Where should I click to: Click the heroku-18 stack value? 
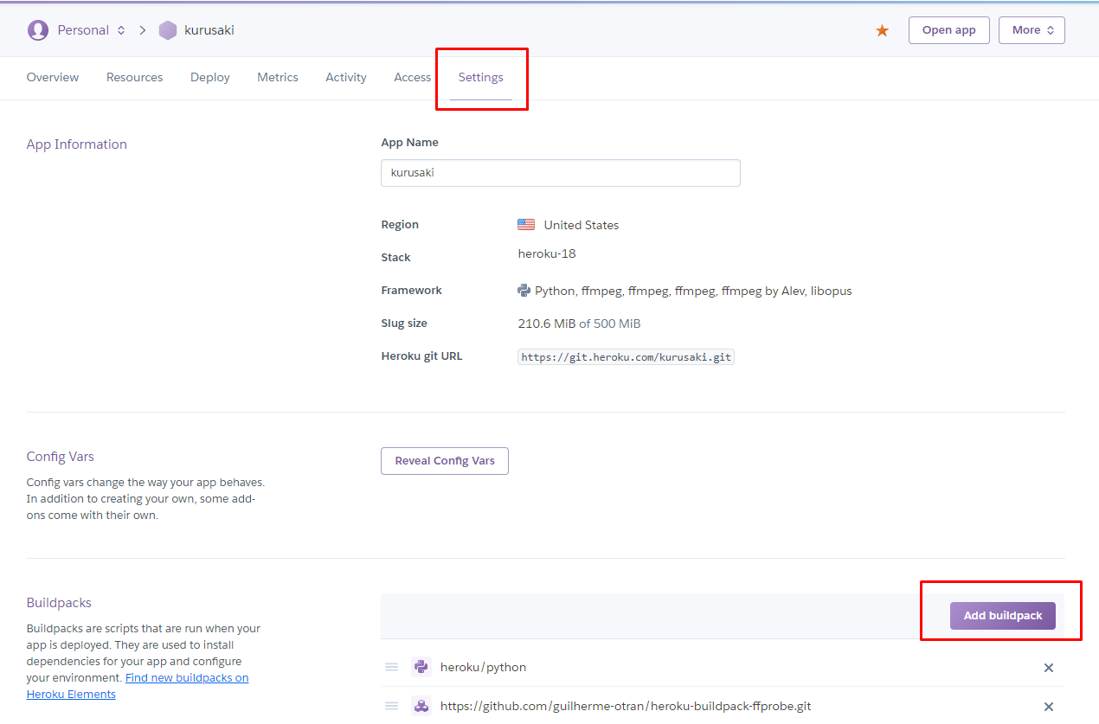pyautogui.click(x=547, y=253)
